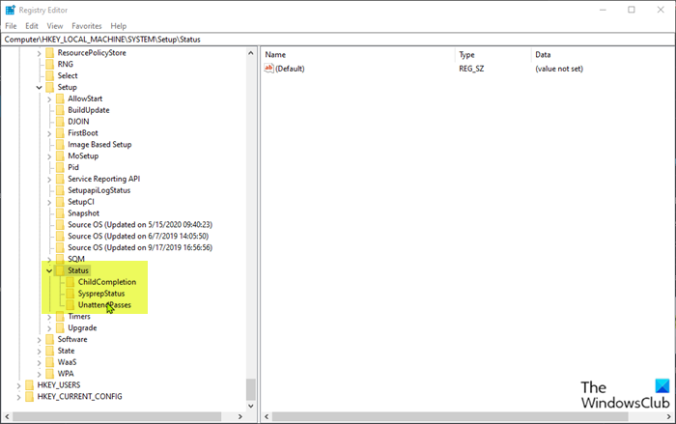The width and height of the screenshot is (676, 424).
Task: Collapse the Status key
Action: click(49, 270)
